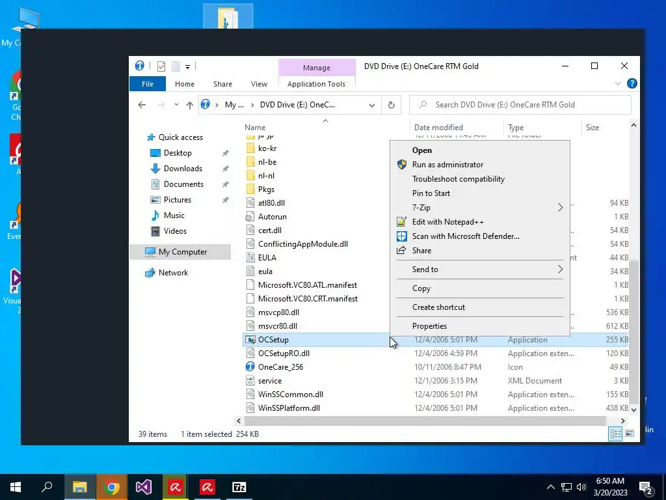Expand the Send to submenu
Screen dimensions: 666x500
(479, 270)
